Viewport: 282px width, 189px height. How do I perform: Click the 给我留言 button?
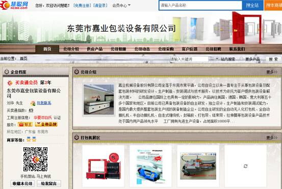49,183
